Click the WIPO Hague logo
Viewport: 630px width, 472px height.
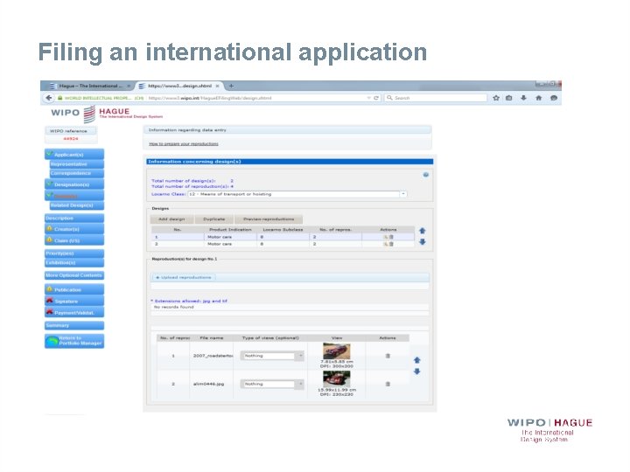point(107,114)
